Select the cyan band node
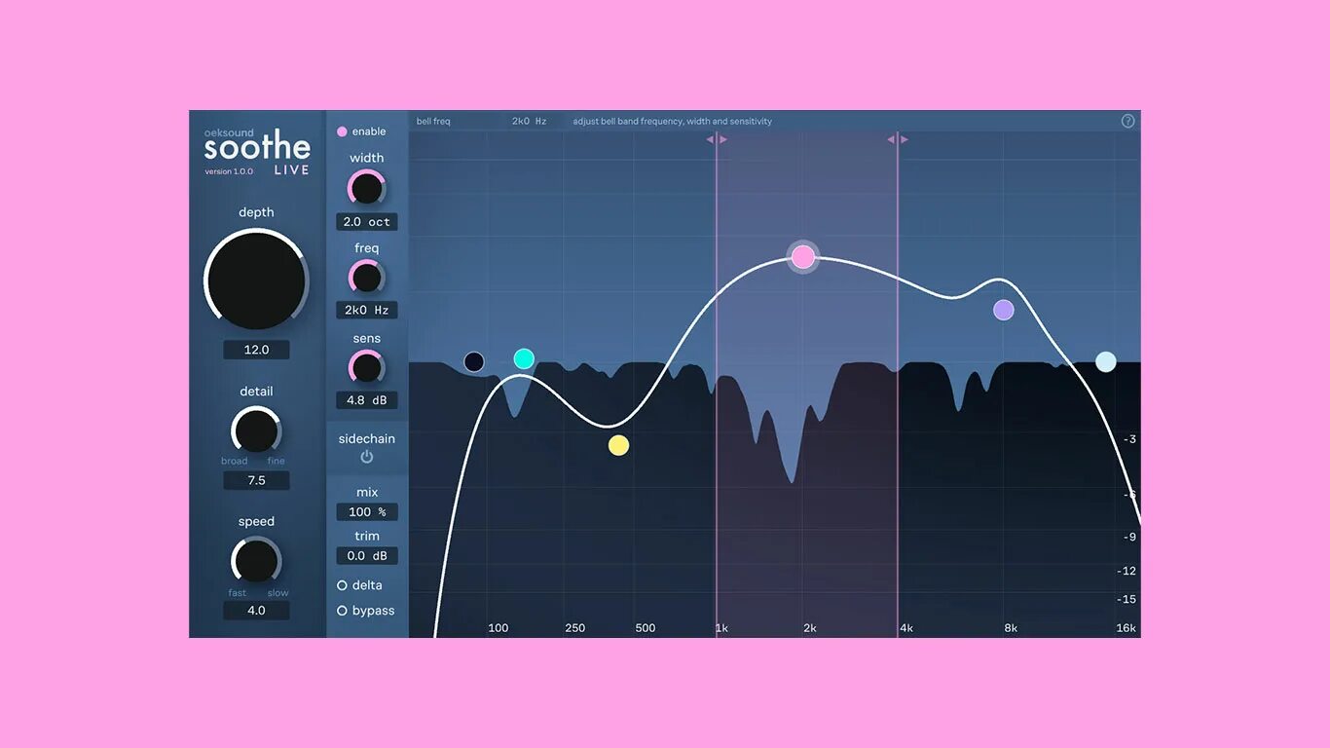The image size is (1330, 748). tap(524, 358)
